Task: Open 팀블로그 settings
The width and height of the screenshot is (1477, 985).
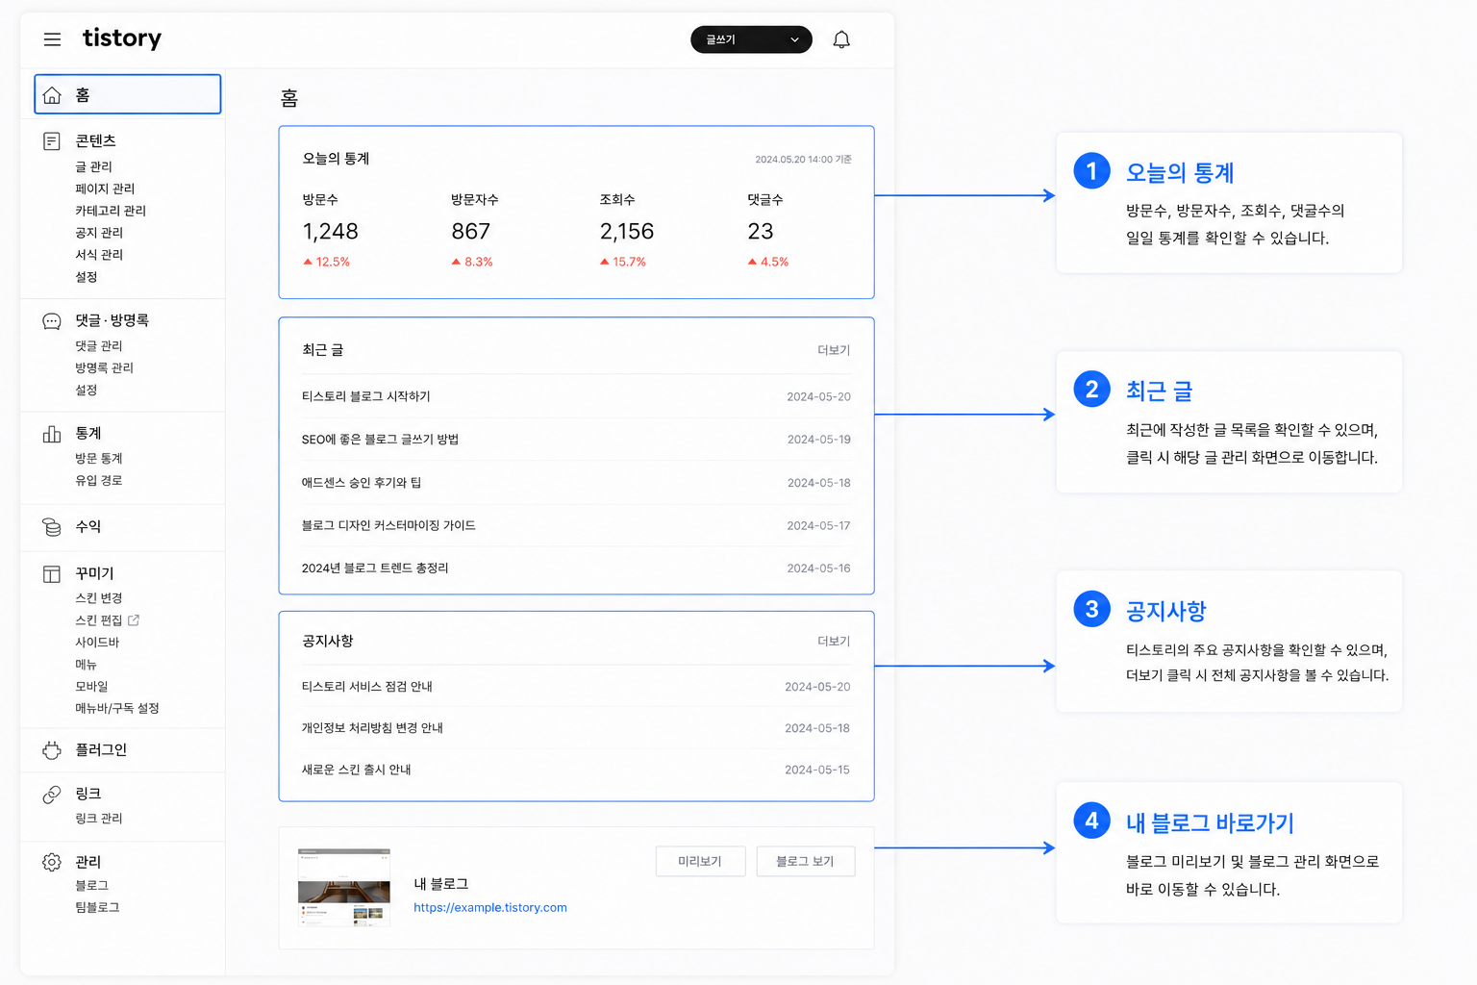Action: (x=97, y=908)
